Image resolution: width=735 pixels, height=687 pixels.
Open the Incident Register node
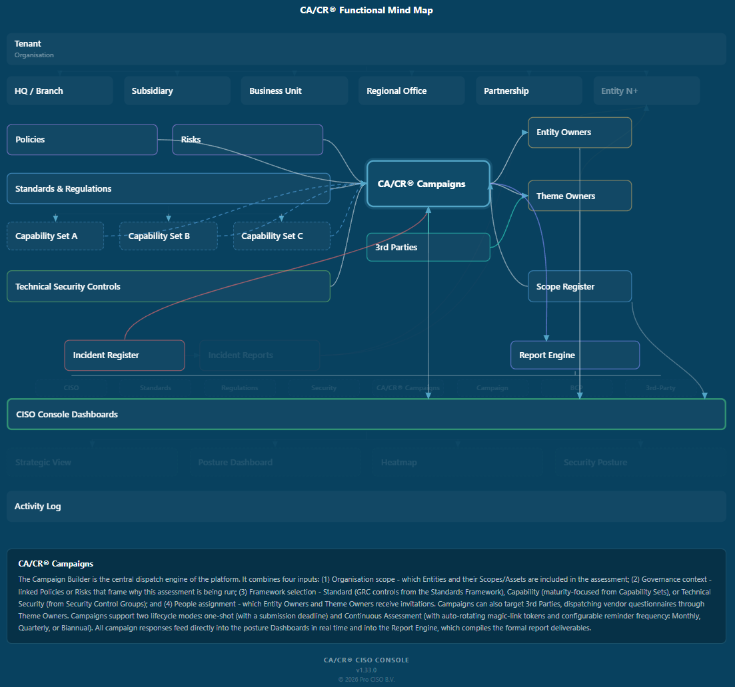[125, 355]
